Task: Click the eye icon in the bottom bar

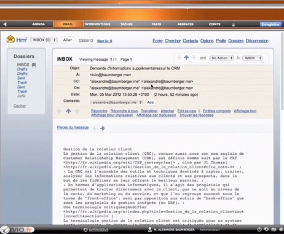Action: [266, 229]
